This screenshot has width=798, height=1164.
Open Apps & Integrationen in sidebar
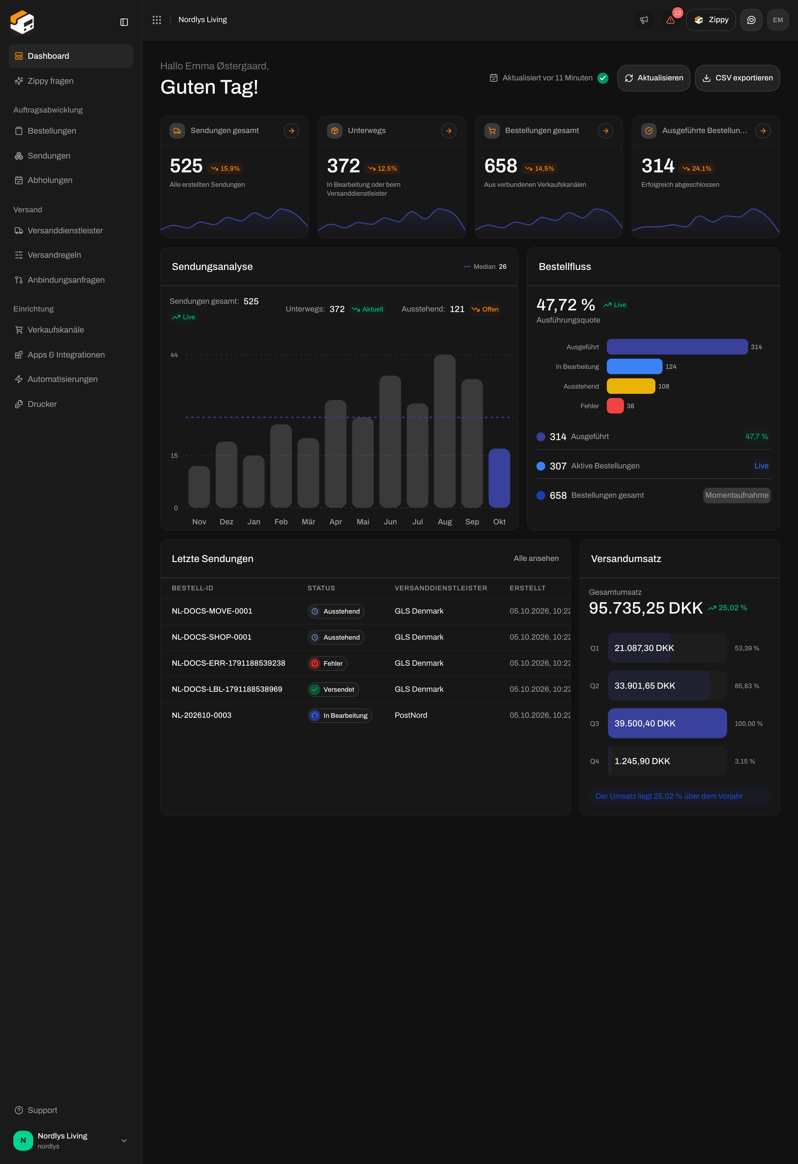[x=71, y=355]
